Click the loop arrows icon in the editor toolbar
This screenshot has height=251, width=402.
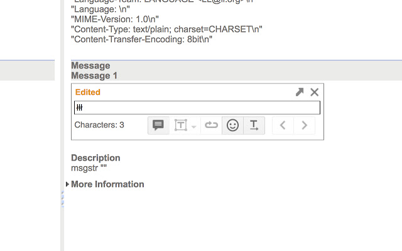(211, 125)
